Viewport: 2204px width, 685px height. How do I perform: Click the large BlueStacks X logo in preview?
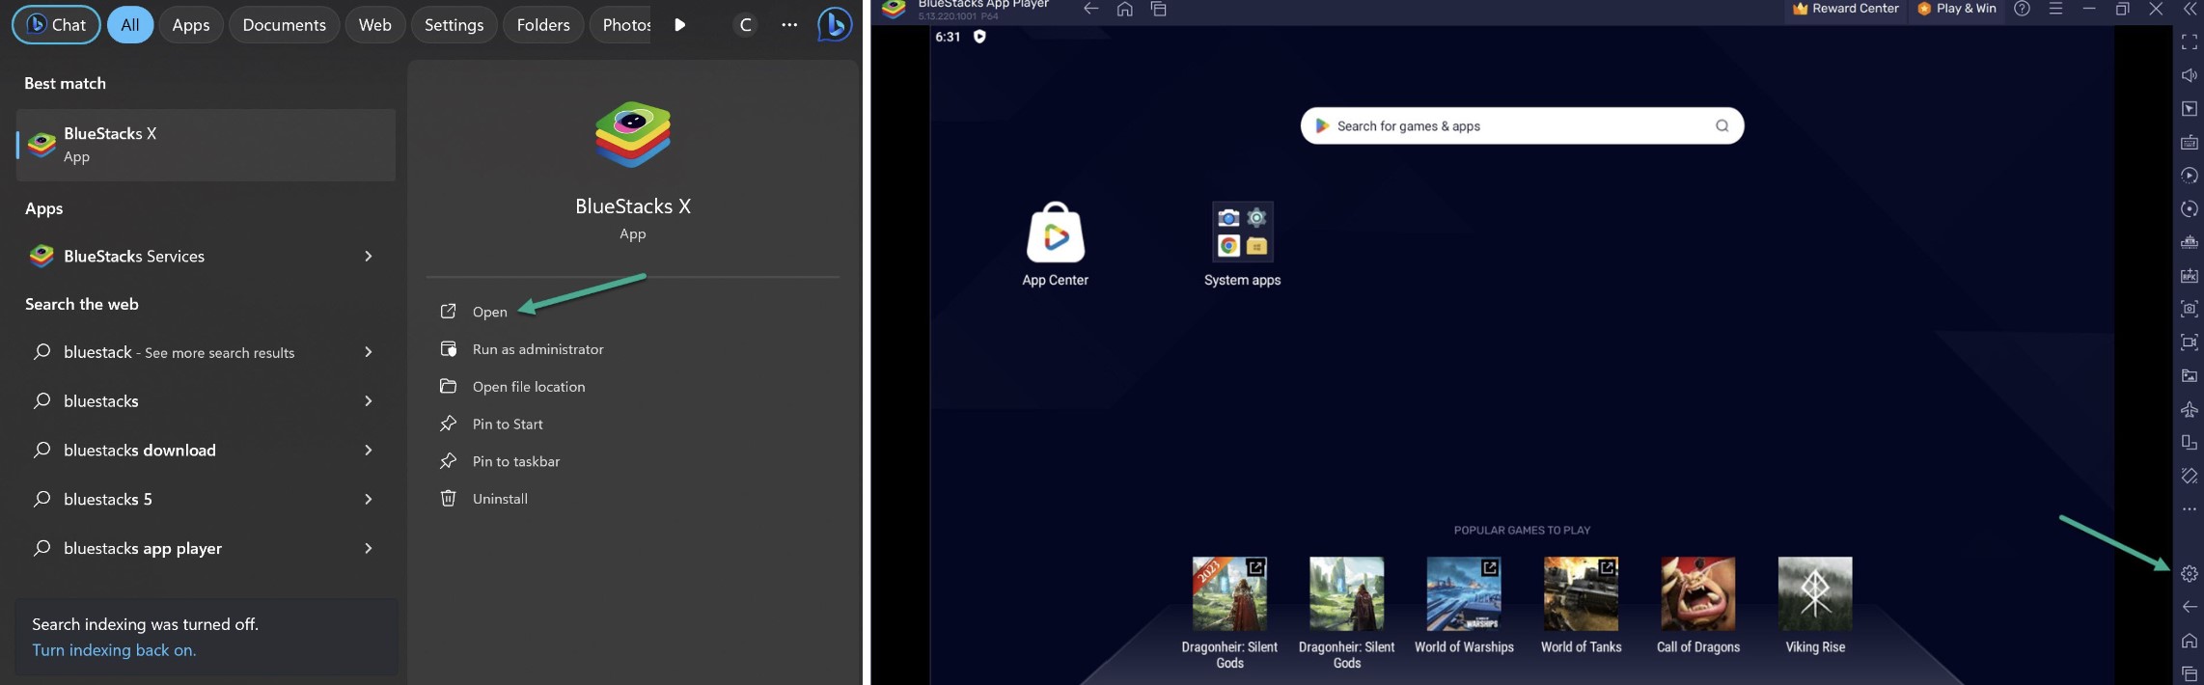[x=632, y=134]
